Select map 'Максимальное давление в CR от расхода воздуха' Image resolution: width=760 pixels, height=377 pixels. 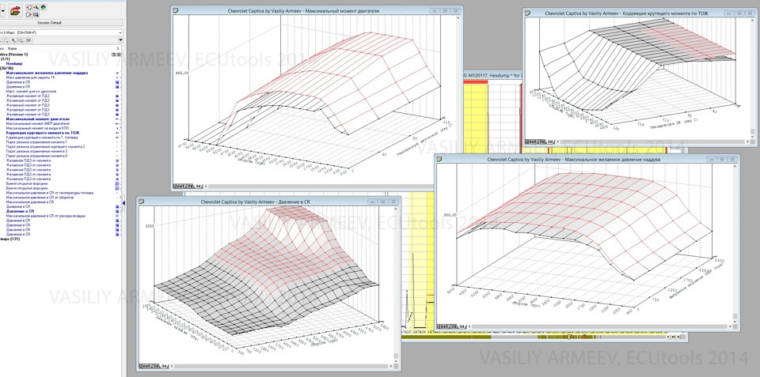tap(46, 216)
